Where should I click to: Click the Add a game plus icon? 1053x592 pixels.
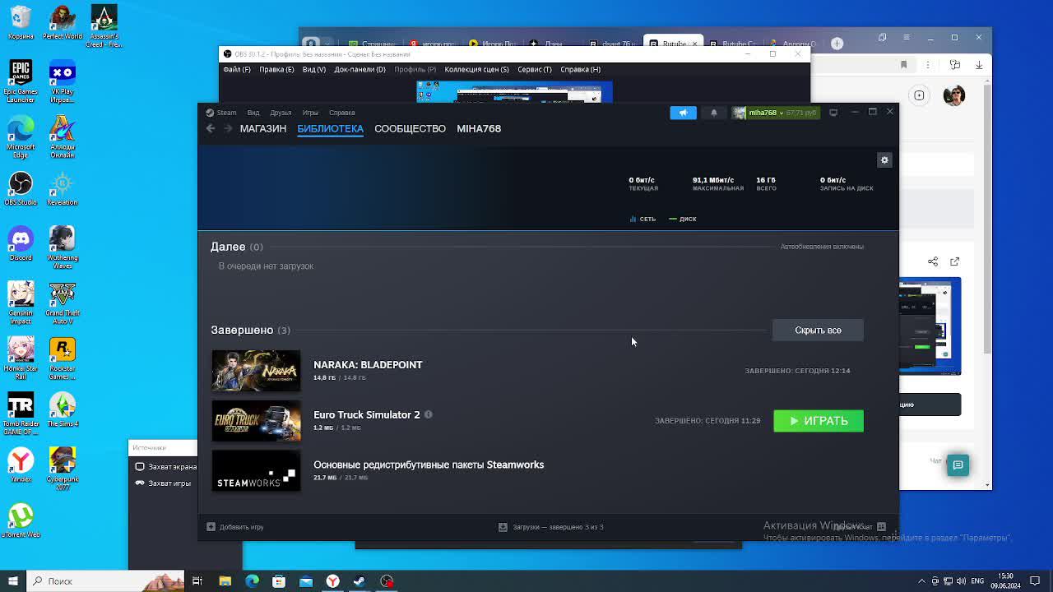[x=211, y=527]
